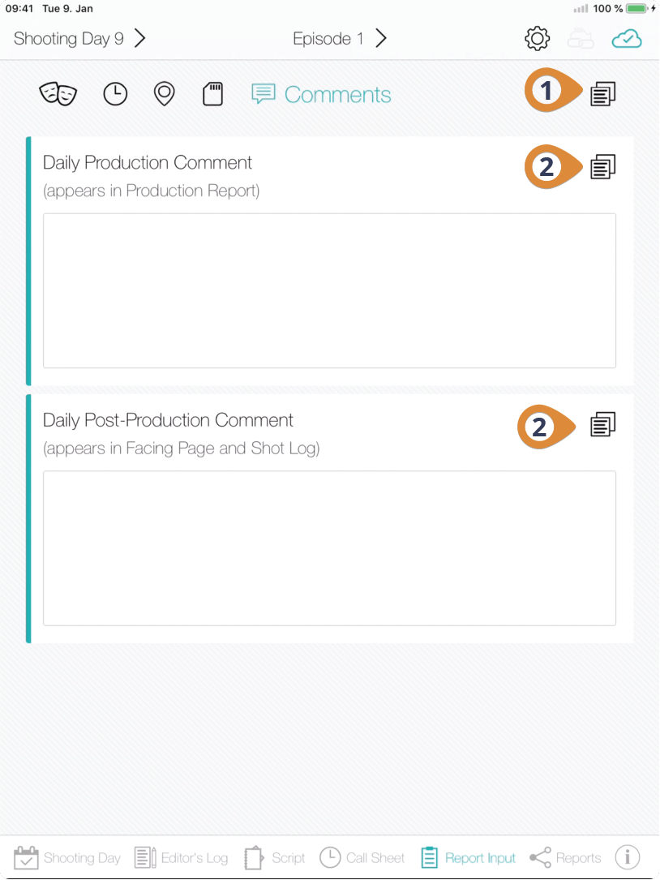Click copy icon for Daily Post-Production Comment
This screenshot has width=660, height=880.
[x=602, y=424]
